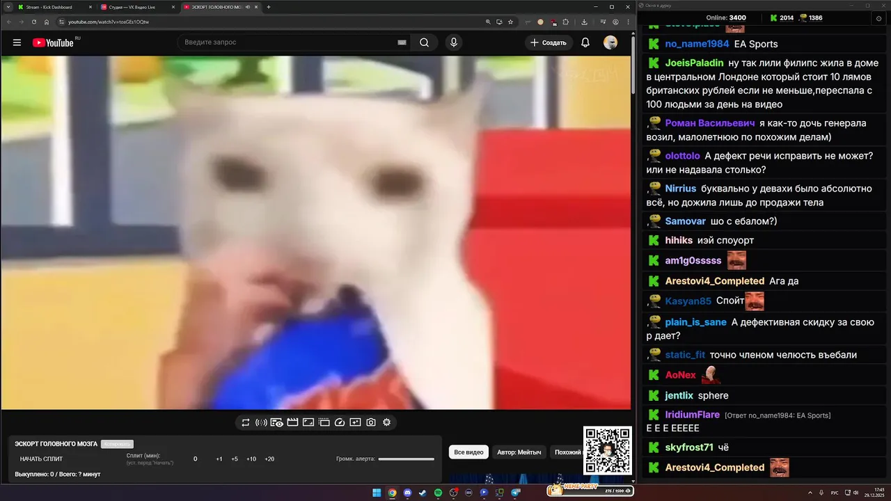The image size is (891, 501).
Task: Reload the page
Action: pyautogui.click(x=33, y=22)
